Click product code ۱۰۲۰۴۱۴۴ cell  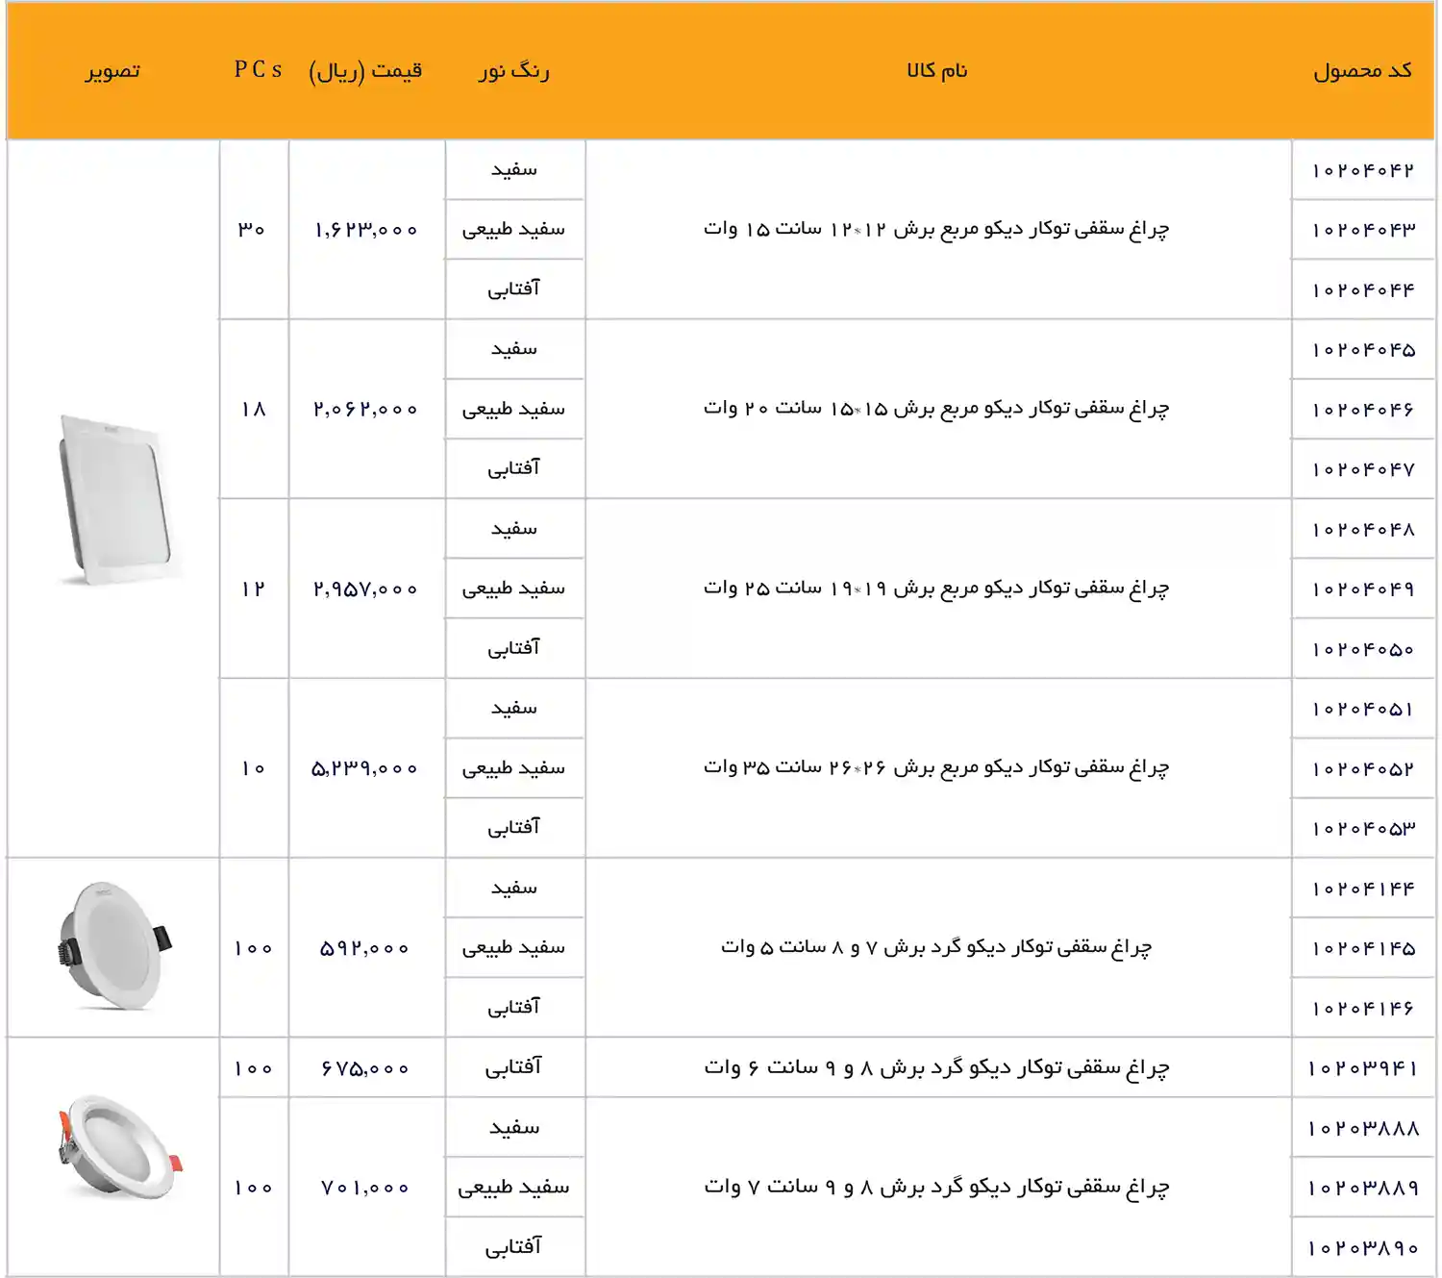pyautogui.click(x=1362, y=888)
